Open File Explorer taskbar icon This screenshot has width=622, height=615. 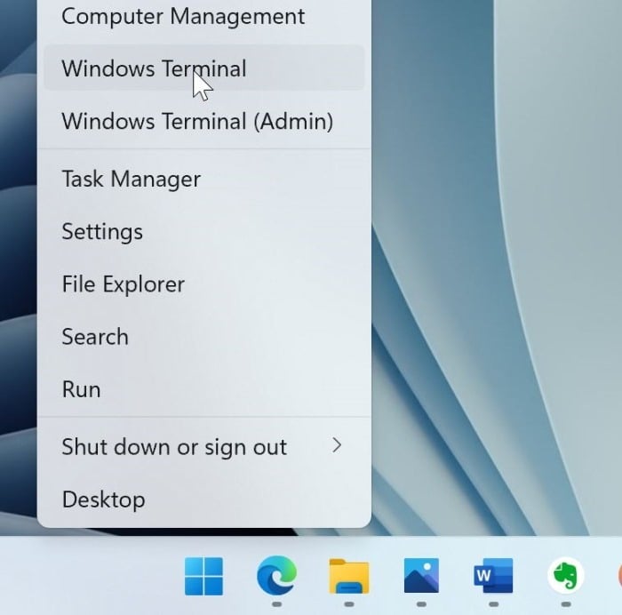(x=349, y=576)
